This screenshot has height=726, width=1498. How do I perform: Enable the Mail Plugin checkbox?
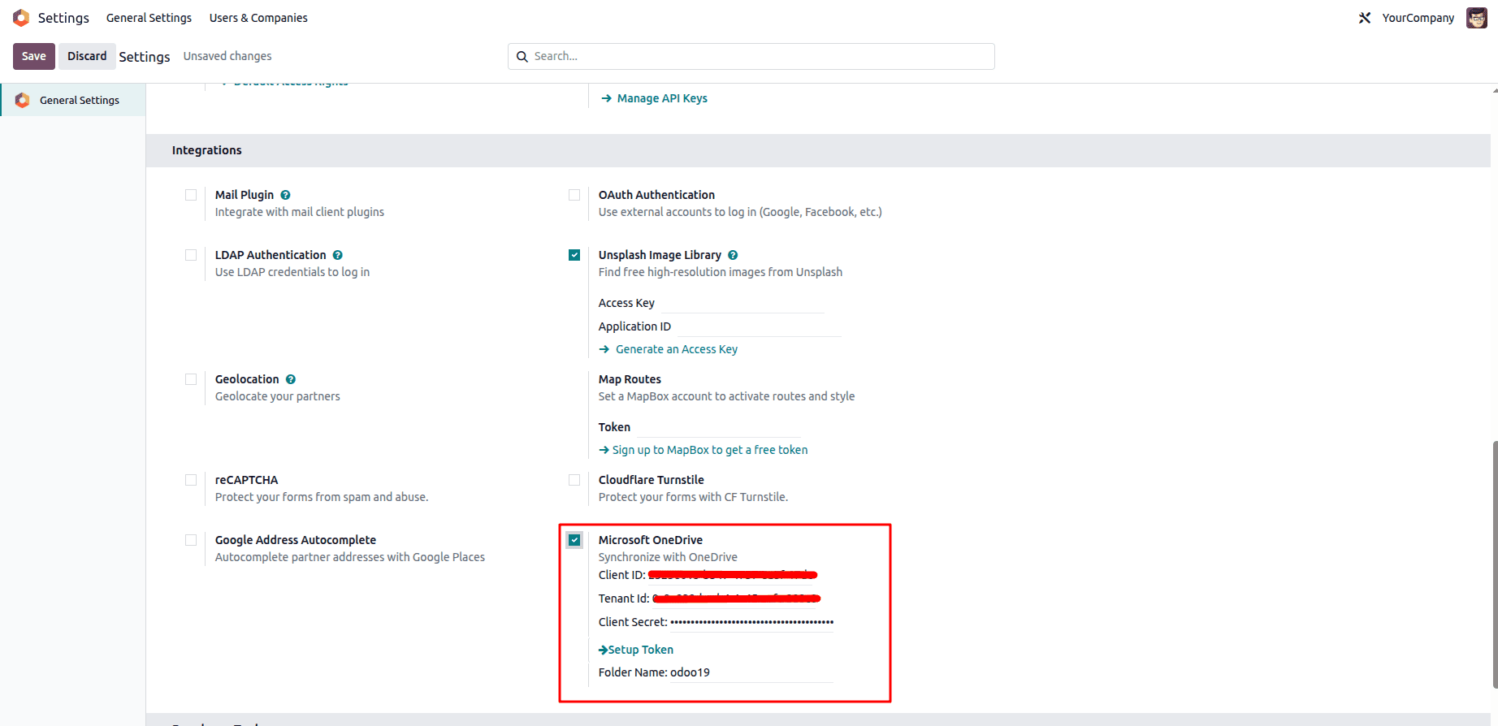click(x=191, y=195)
